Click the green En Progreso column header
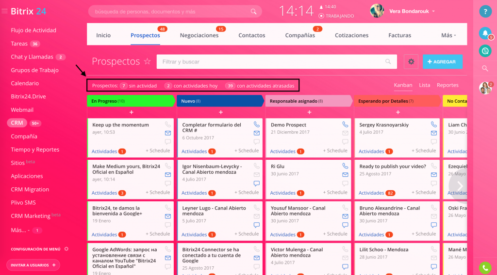 131,101
